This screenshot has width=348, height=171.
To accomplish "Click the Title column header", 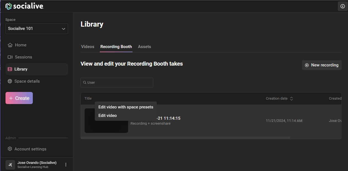I will pyautogui.click(x=88, y=99).
